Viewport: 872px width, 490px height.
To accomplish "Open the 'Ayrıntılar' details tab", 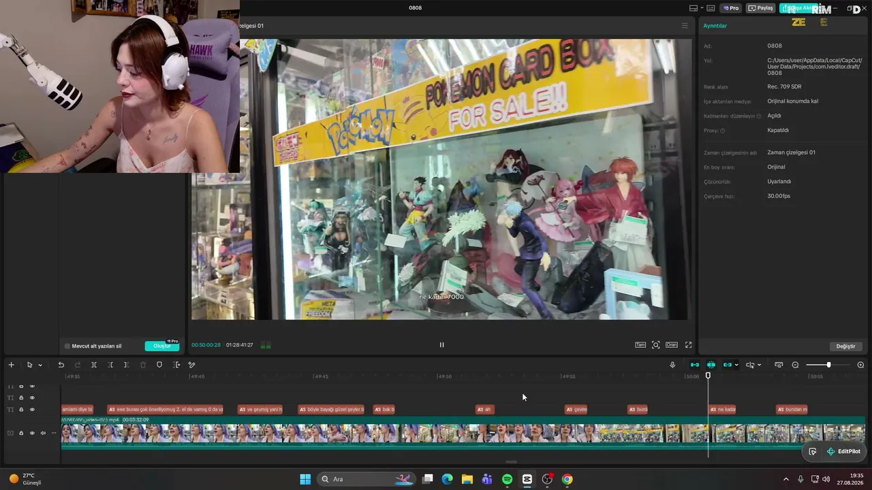I will click(x=715, y=26).
